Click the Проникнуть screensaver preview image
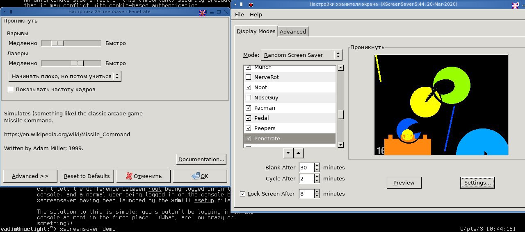 pyautogui.click(x=441, y=105)
